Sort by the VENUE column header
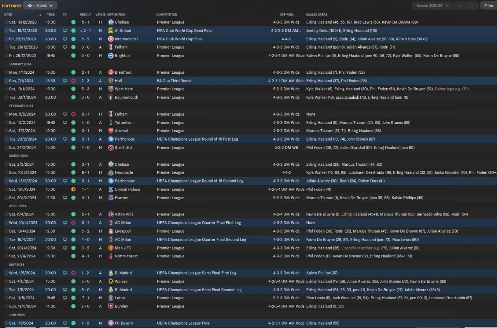The width and height of the screenshot is (497, 328). pyautogui.click(x=101, y=15)
